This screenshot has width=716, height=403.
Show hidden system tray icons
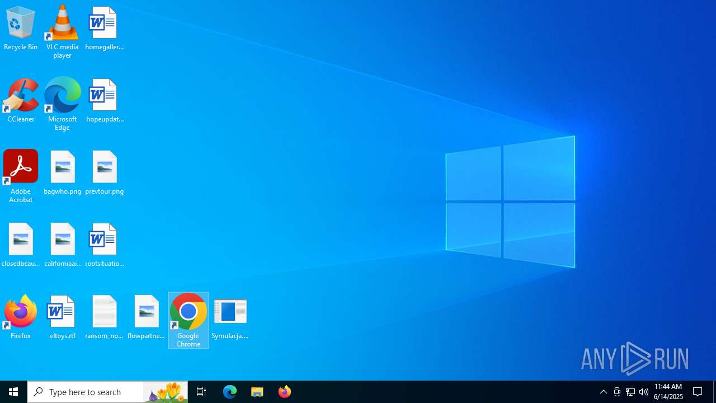pos(604,392)
